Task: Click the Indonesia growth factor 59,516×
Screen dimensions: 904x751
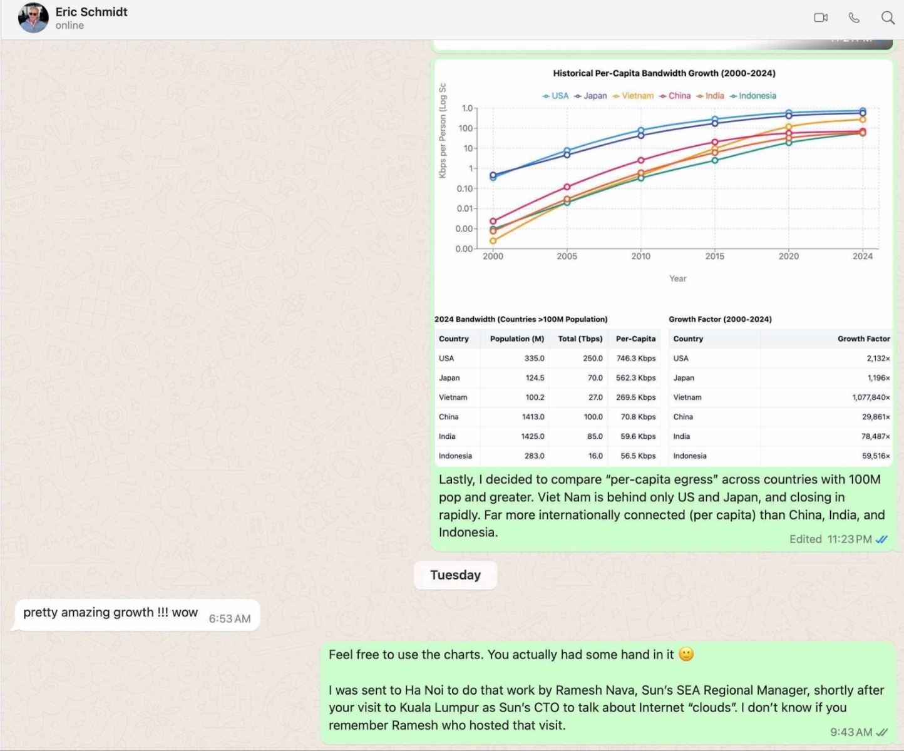Action: coord(876,456)
